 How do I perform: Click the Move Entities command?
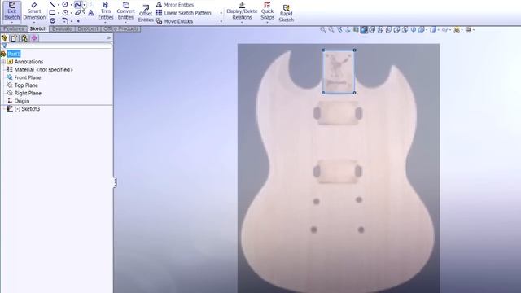175,21
